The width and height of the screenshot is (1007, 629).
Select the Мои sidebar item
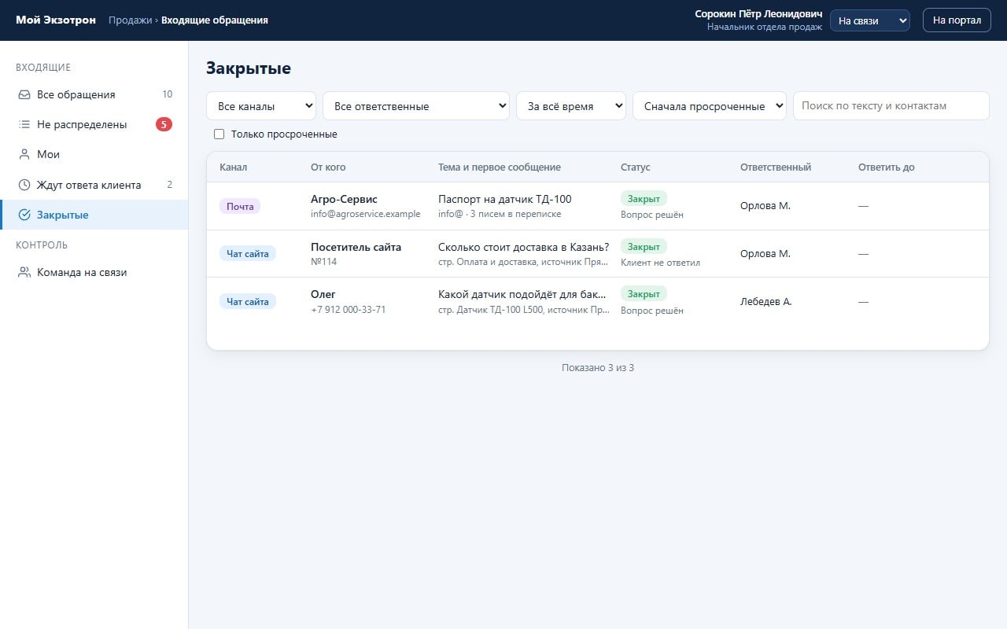point(94,154)
